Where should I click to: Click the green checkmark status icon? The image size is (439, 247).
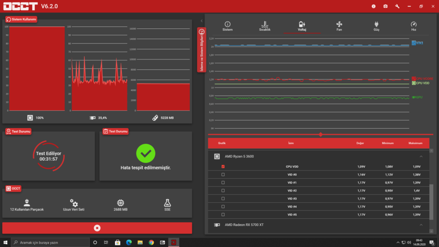tap(145, 153)
